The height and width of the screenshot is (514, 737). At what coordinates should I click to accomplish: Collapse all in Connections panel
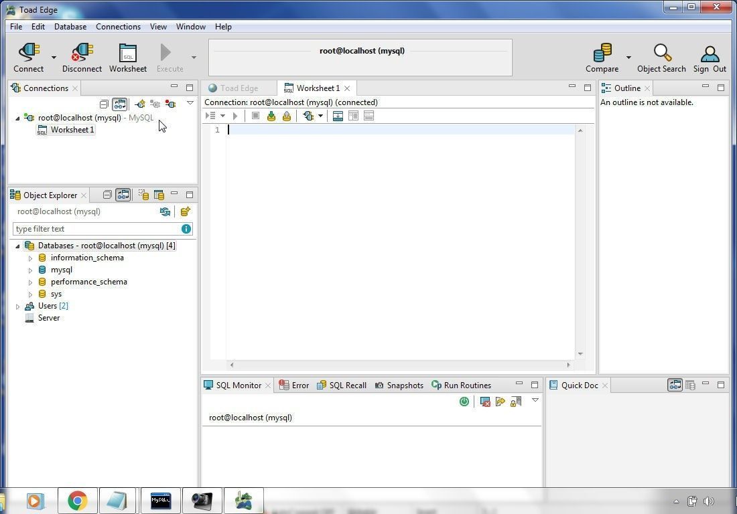[104, 104]
